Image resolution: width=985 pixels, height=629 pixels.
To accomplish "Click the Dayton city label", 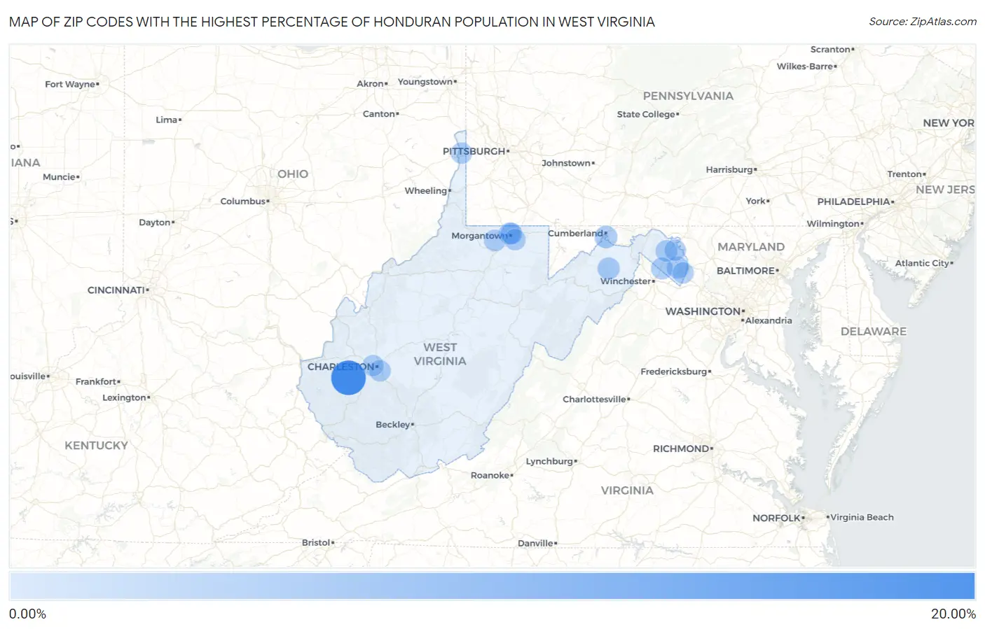I will (x=155, y=222).
